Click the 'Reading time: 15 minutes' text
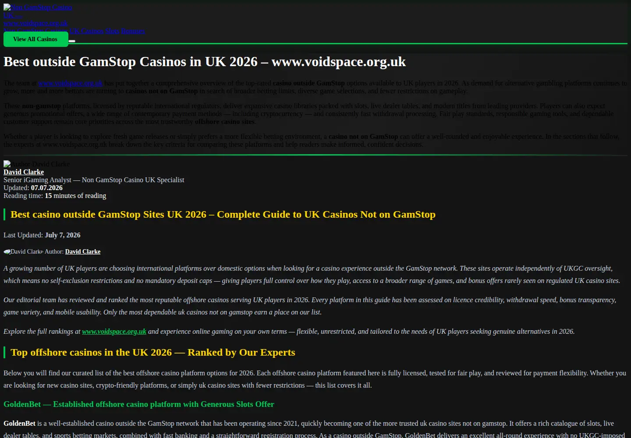 click(55, 196)
